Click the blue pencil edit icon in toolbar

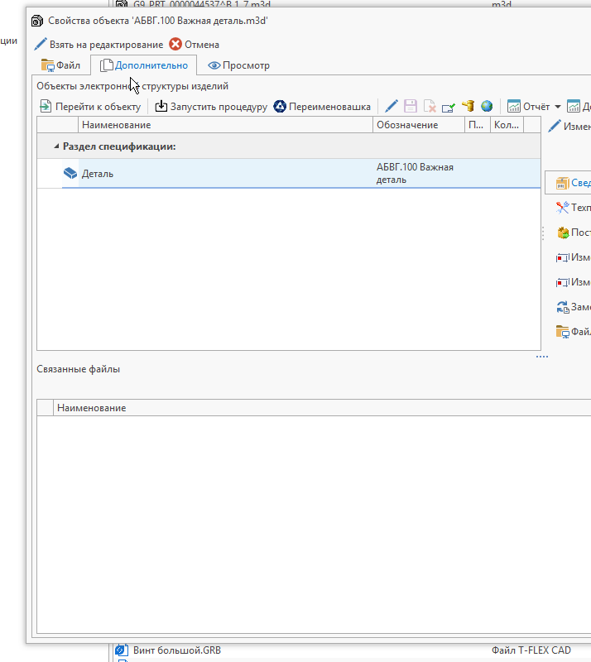392,107
